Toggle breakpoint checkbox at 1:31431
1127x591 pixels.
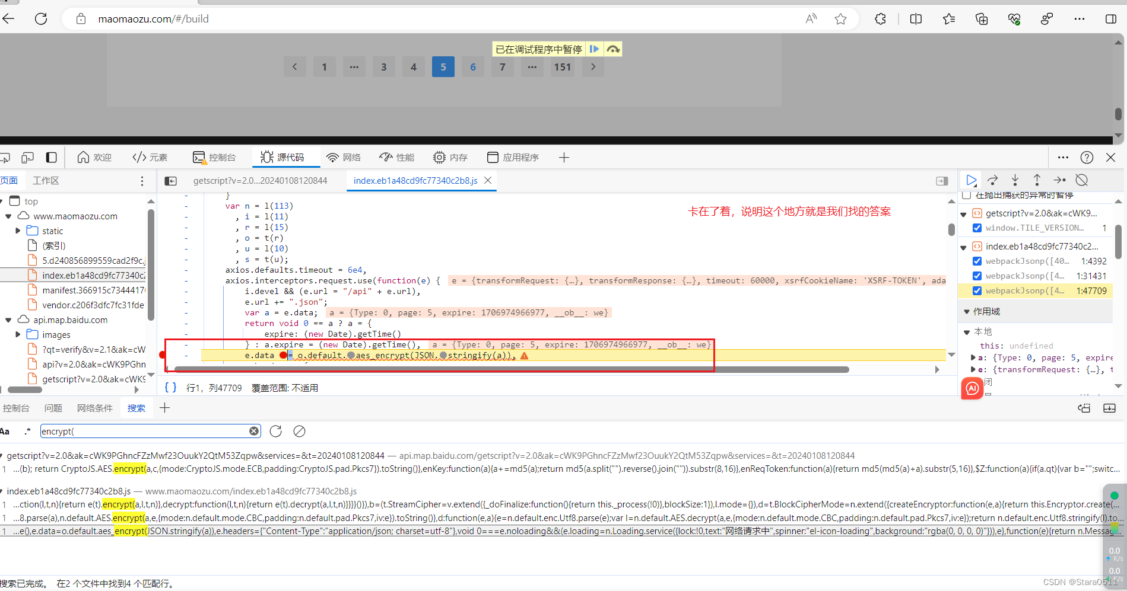pyautogui.click(x=977, y=276)
